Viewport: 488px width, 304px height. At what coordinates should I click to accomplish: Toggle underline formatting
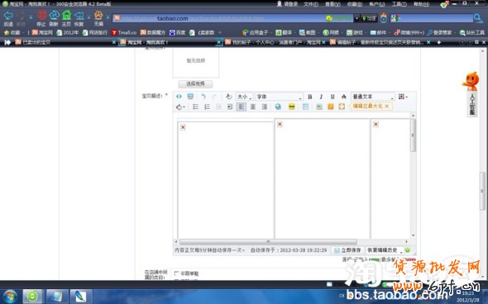[333, 97]
